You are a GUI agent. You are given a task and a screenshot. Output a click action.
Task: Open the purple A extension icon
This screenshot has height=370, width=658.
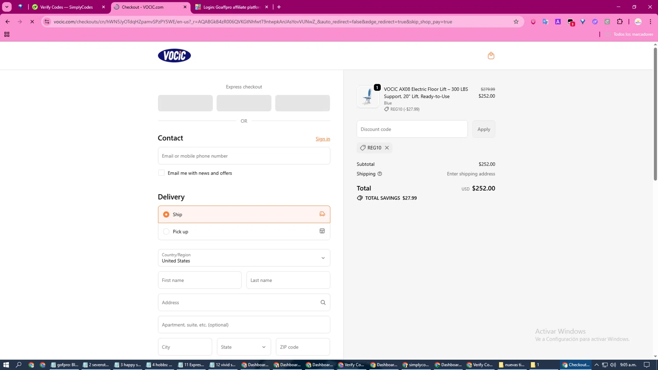click(x=558, y=21)
